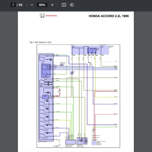Click the under-dash fuse/relay box at top

(x=90, y=50)
